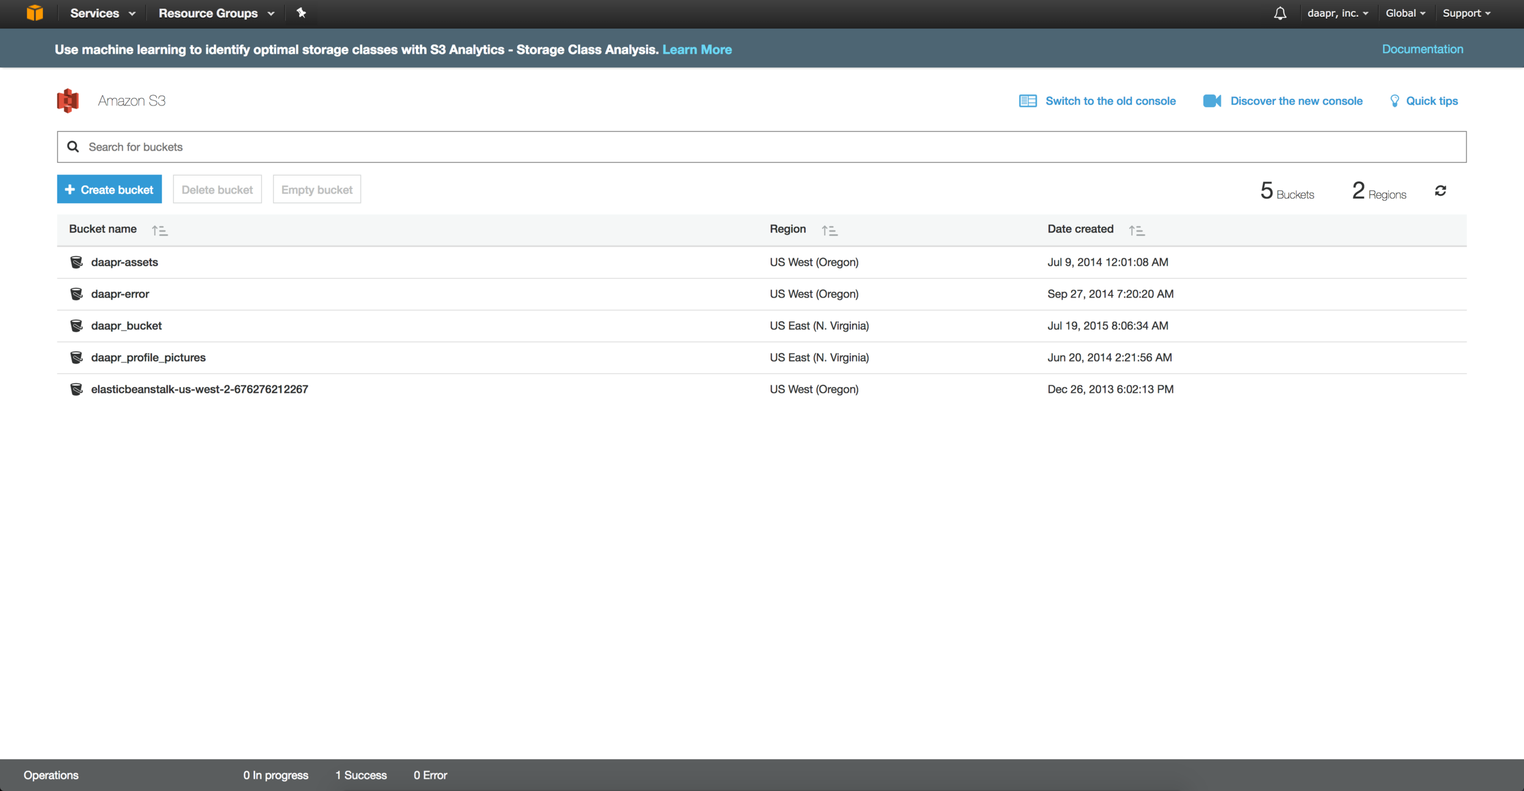Screen dimensions: 1524x791
Task: Click the video camera icon for new console
Action: (1212, 101)
